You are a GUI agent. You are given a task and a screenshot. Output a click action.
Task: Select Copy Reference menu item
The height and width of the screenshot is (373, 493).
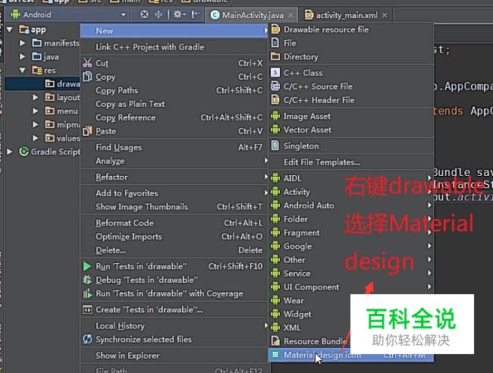tap(174, 118)
